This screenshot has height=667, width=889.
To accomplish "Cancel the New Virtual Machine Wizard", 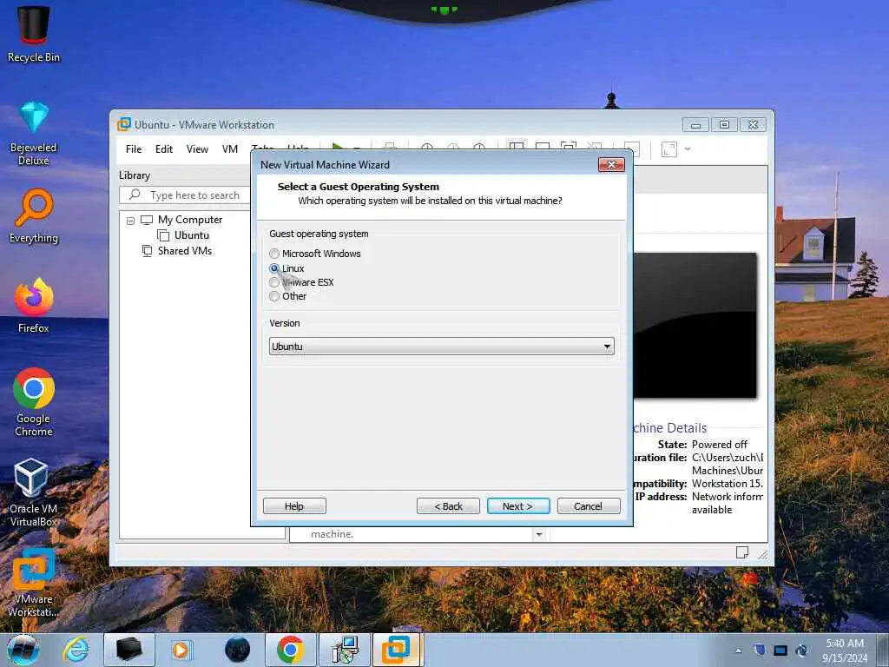I will click(588, 506).
